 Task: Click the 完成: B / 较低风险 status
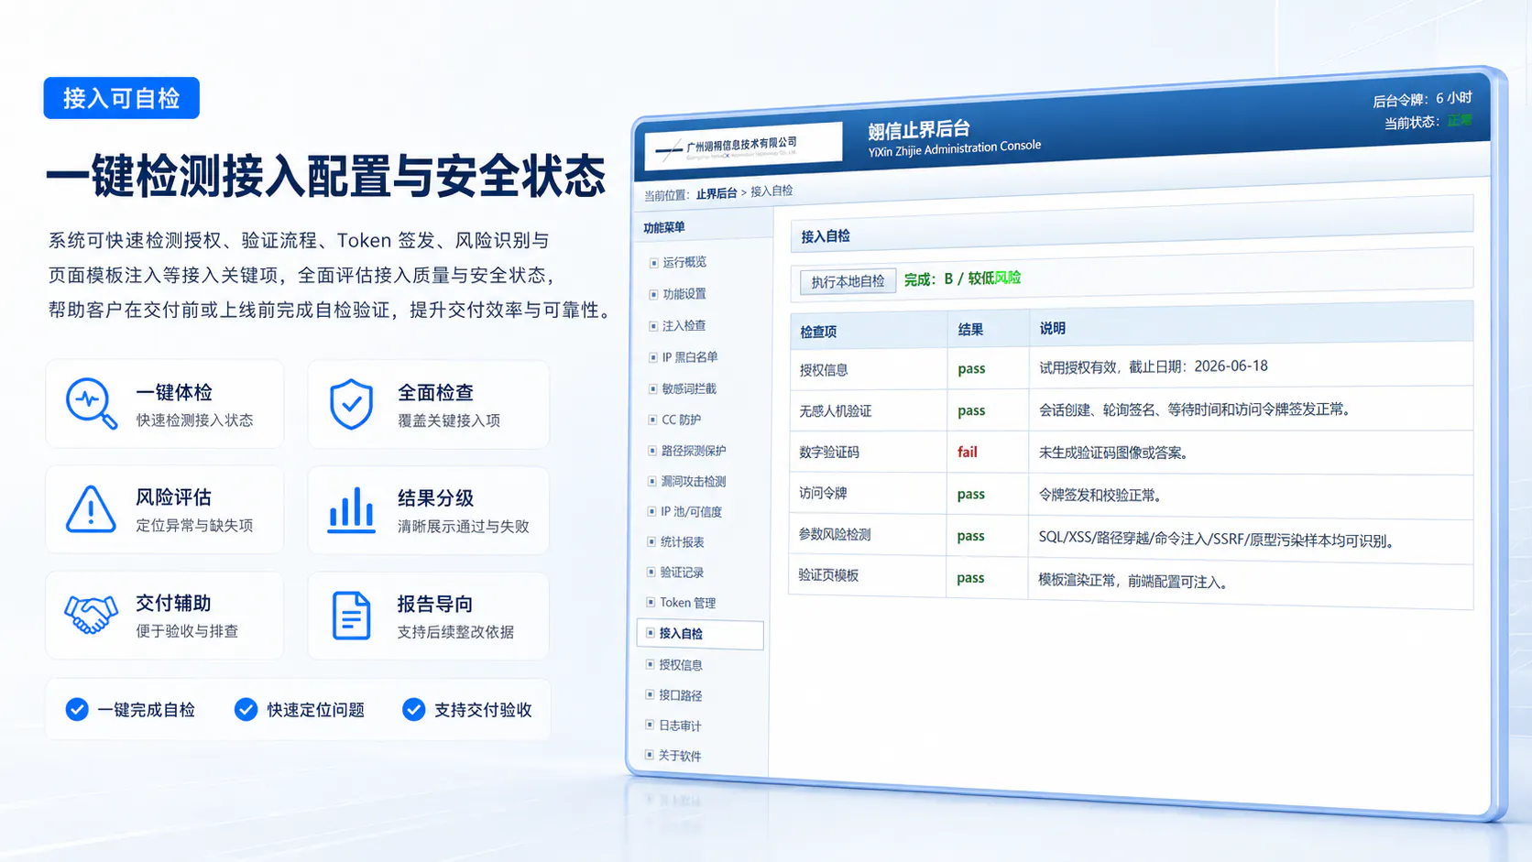pyautogui.click(x=962, y=278)
